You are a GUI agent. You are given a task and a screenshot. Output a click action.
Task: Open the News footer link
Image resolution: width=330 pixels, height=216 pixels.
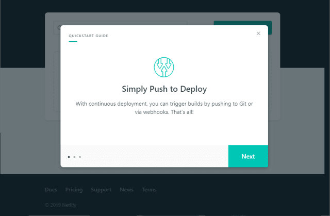pyautogui.click(x=126, y=190)
